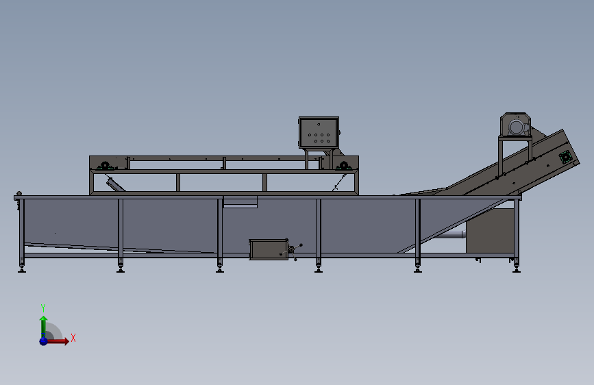Select the large enclosure box under the incline
Screen dimensions: 594x385
click(x=490, y=231)
